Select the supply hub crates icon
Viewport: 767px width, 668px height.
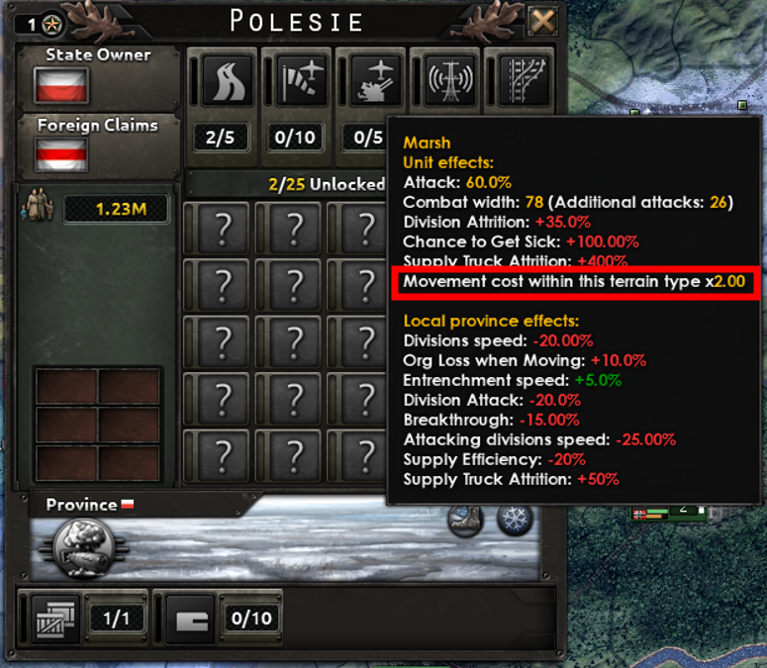[x=55, y=619]
